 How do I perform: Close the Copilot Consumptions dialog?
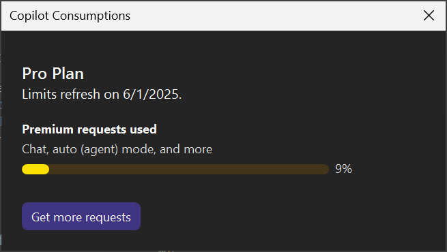click(x=429, y=16)
